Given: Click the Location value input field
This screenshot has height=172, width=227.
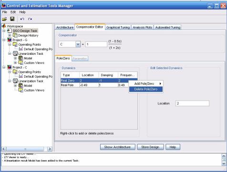Looking at the screenshot, I should [x=192, y=103].
